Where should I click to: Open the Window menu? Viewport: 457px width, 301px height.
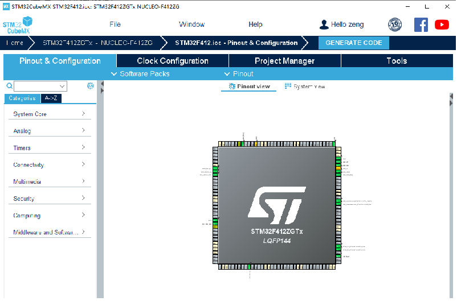click(x=192, y=24)
